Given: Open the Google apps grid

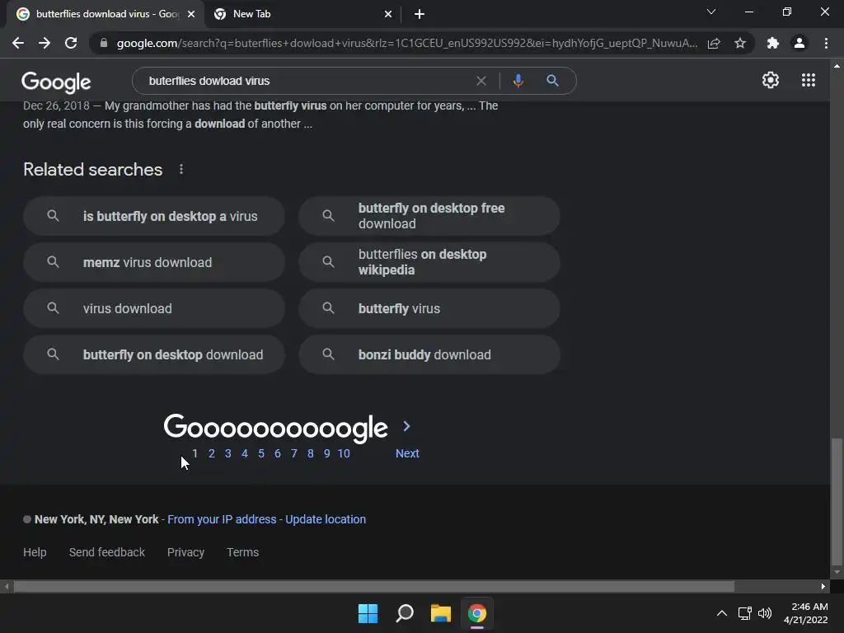Looking at the screenshot, I should [808, 80].
